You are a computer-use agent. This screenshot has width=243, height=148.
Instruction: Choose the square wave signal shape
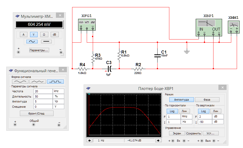(x=57, y=82)
